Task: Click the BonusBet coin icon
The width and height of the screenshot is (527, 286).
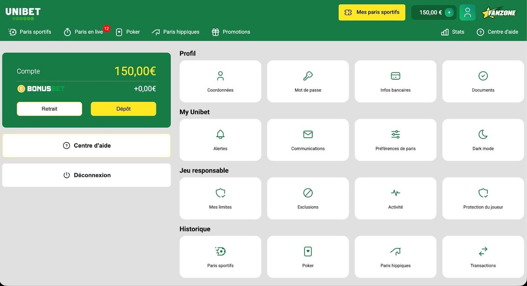Action: tap(21, 89)
